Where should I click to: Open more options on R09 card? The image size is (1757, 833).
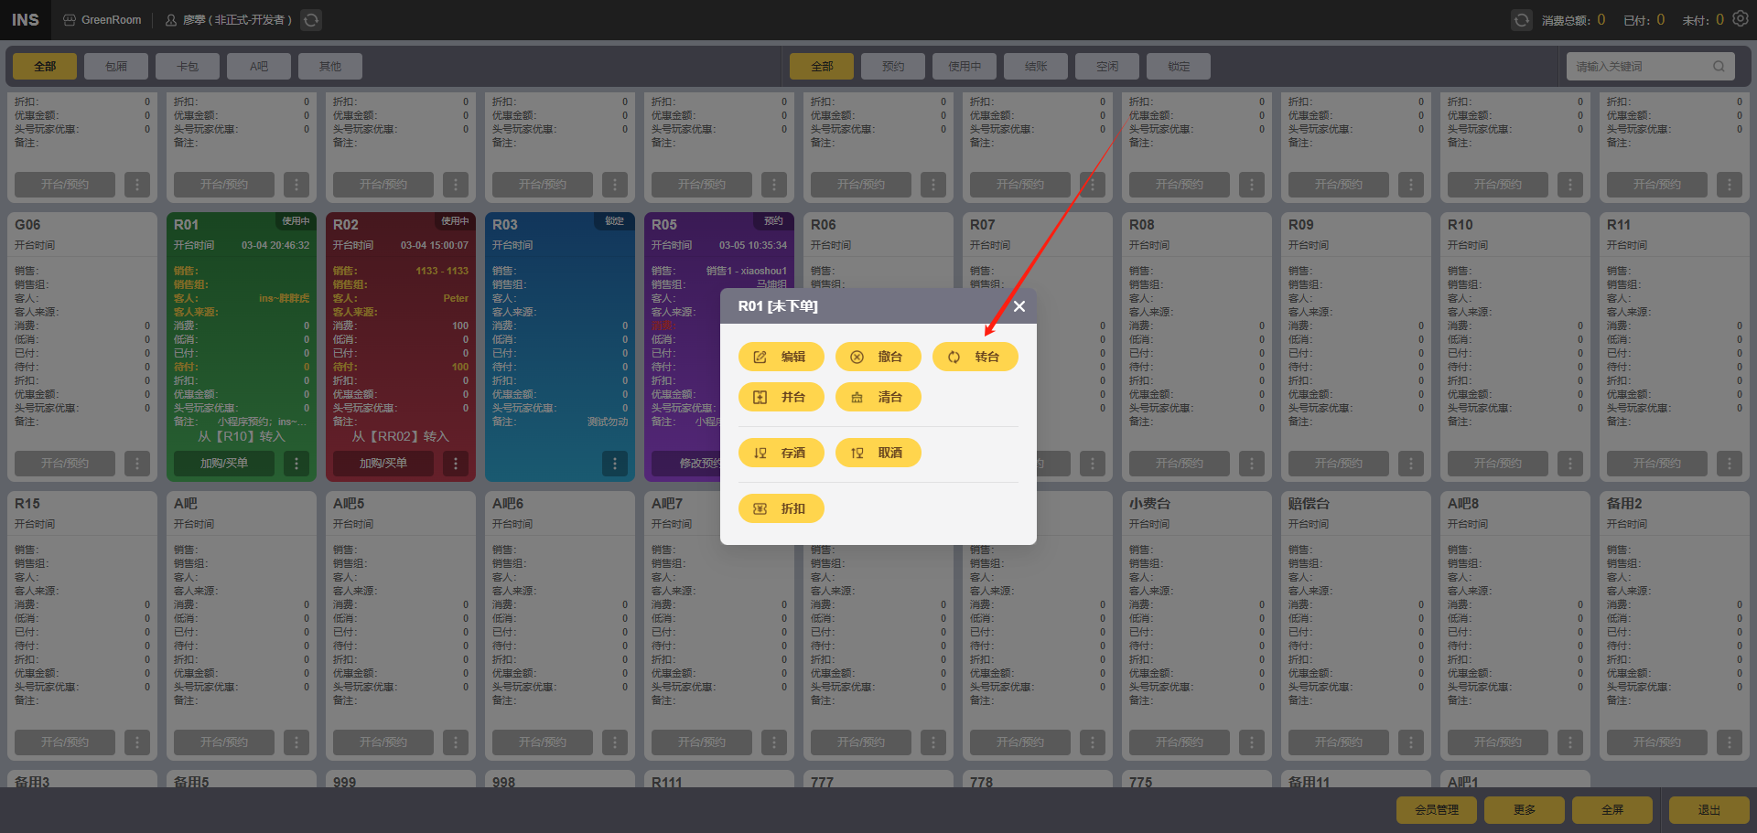tap(1411, 464)
